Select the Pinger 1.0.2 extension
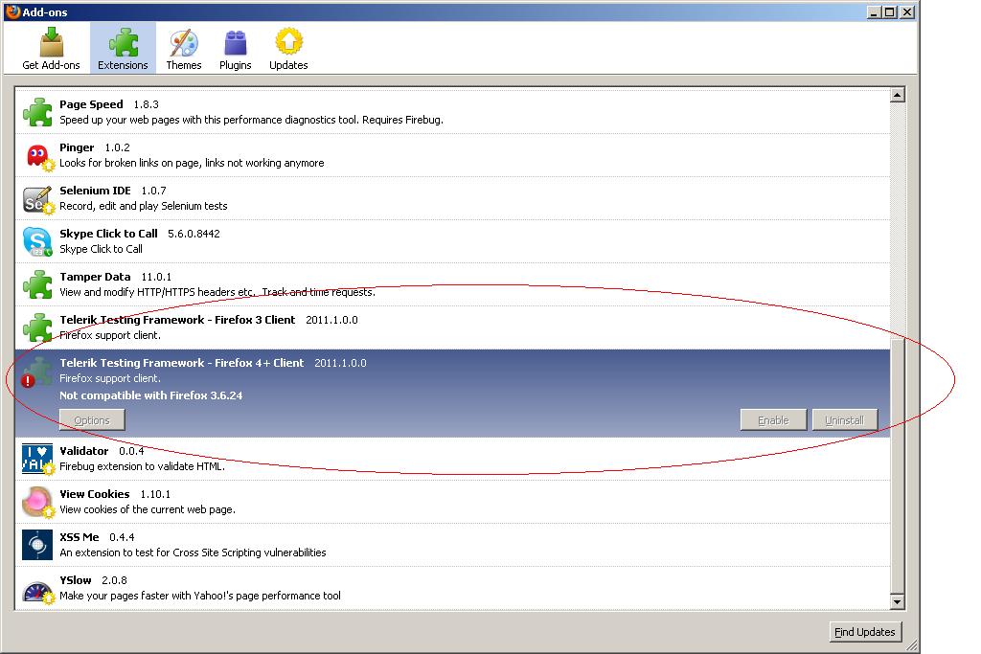Screen dimensions: 981x654 pos(452,155)
